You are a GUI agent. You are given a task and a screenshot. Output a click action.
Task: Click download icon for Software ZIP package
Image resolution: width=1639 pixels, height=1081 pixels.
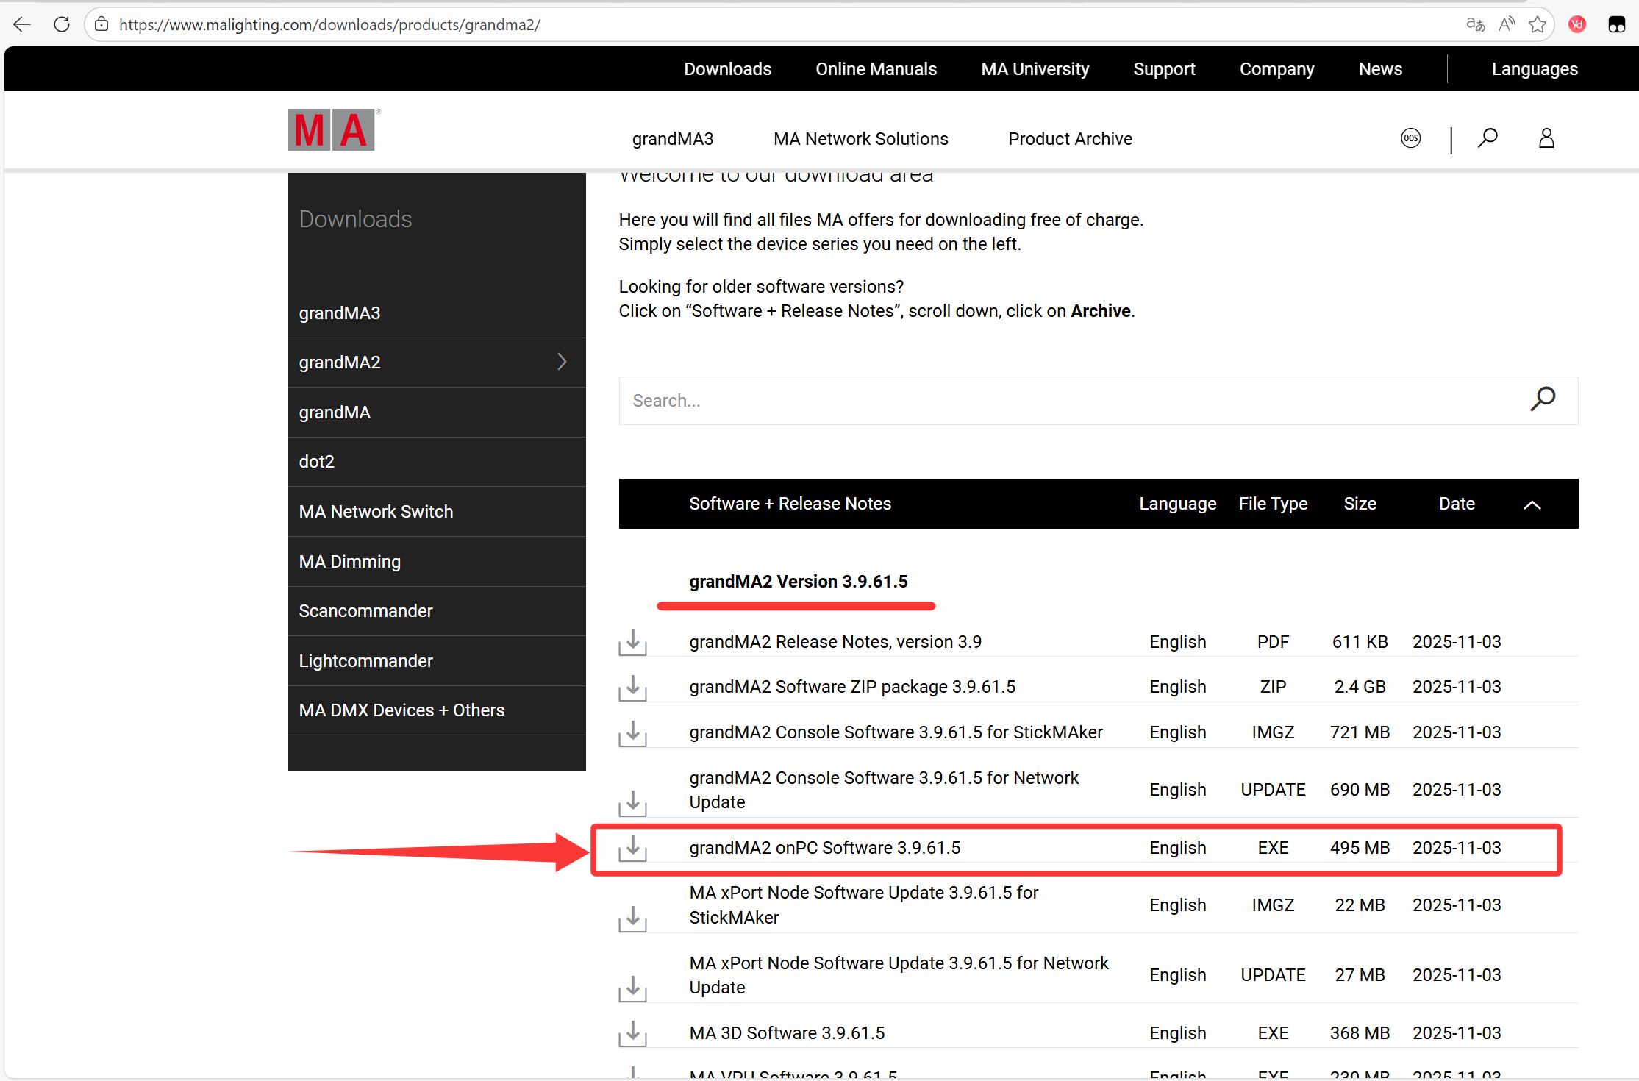[632, 687]
